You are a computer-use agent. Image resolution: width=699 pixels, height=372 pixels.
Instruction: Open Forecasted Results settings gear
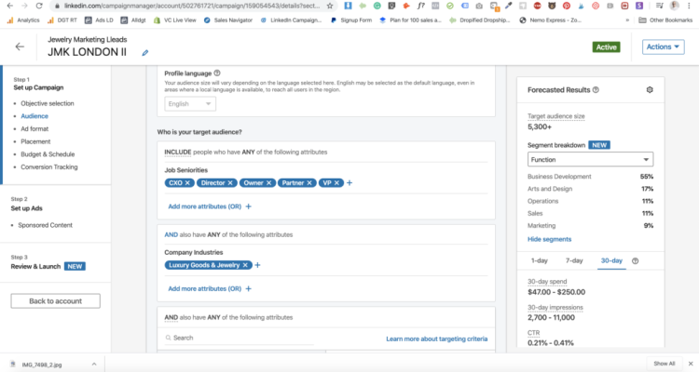tap(650, 90)
